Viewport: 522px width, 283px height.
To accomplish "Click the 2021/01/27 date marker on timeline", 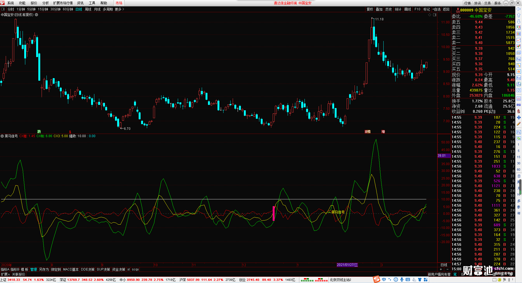I will click(347, 265).
